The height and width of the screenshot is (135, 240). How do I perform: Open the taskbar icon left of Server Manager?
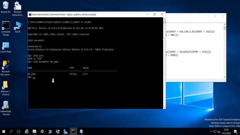point(58,132)
